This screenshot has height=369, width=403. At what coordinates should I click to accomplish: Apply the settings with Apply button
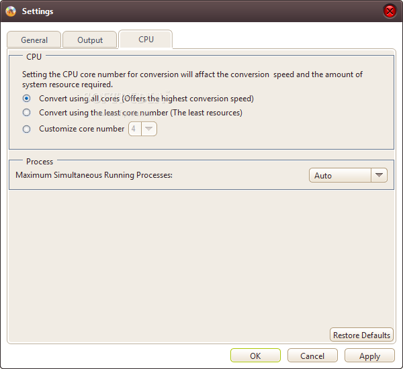tap(369, 356)
